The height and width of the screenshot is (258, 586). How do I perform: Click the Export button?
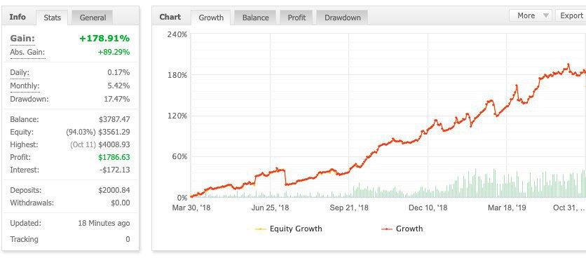tap(571, 15)
